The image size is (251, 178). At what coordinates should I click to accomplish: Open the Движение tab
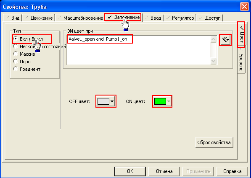(x=38, y=18)
